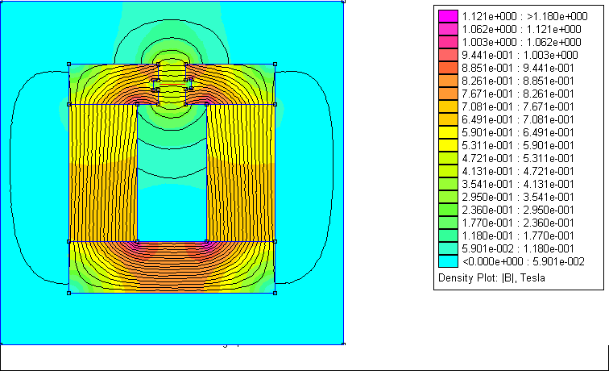Select the legend text "3.541e-001 : 4.131e-001"
This screenshot has height=371, width=609.
pyautogui.click(x=518, y=184)
